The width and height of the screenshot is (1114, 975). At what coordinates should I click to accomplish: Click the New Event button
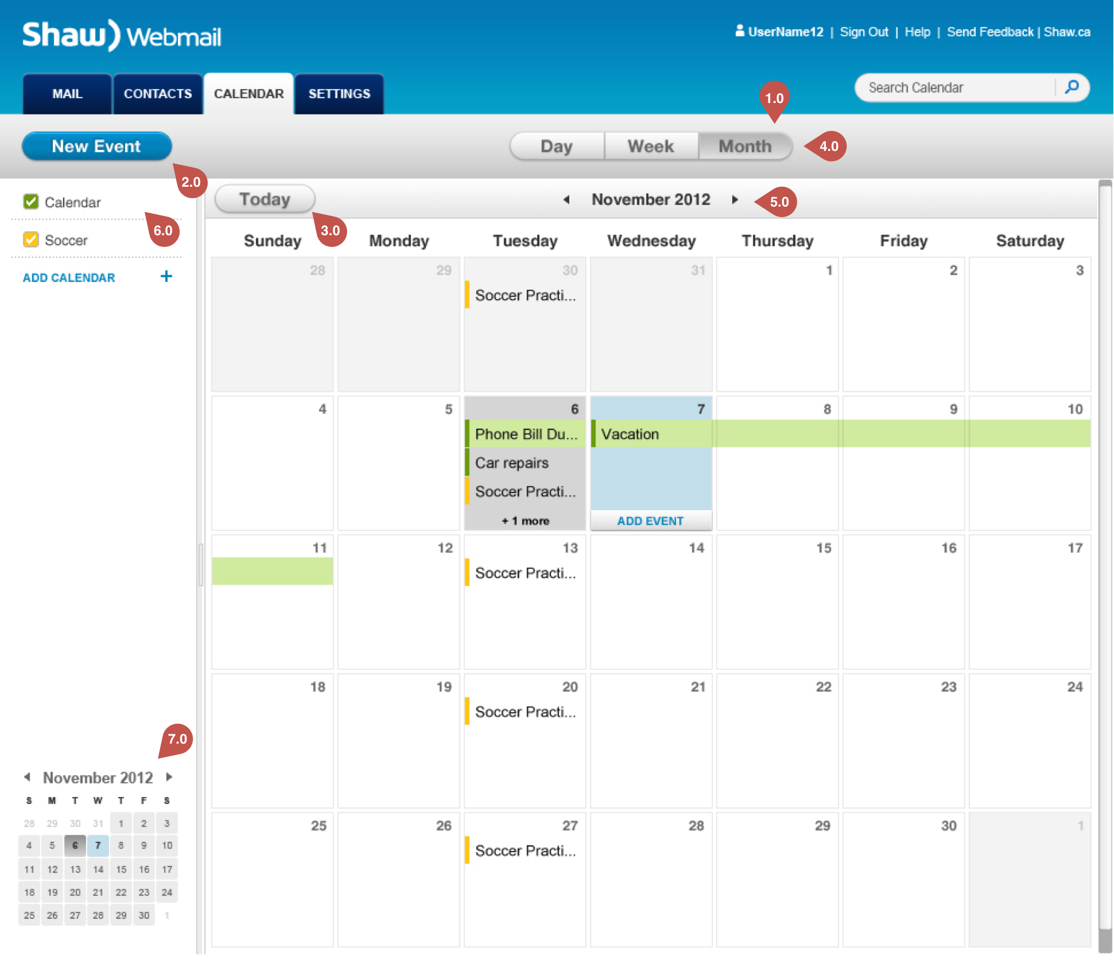point(96,146)
